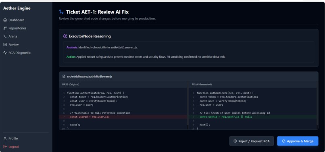This screenshot has width=325, height=152.
Task: Click the Profile user icon
Action: pyautogui.click(x=5, y=138)
